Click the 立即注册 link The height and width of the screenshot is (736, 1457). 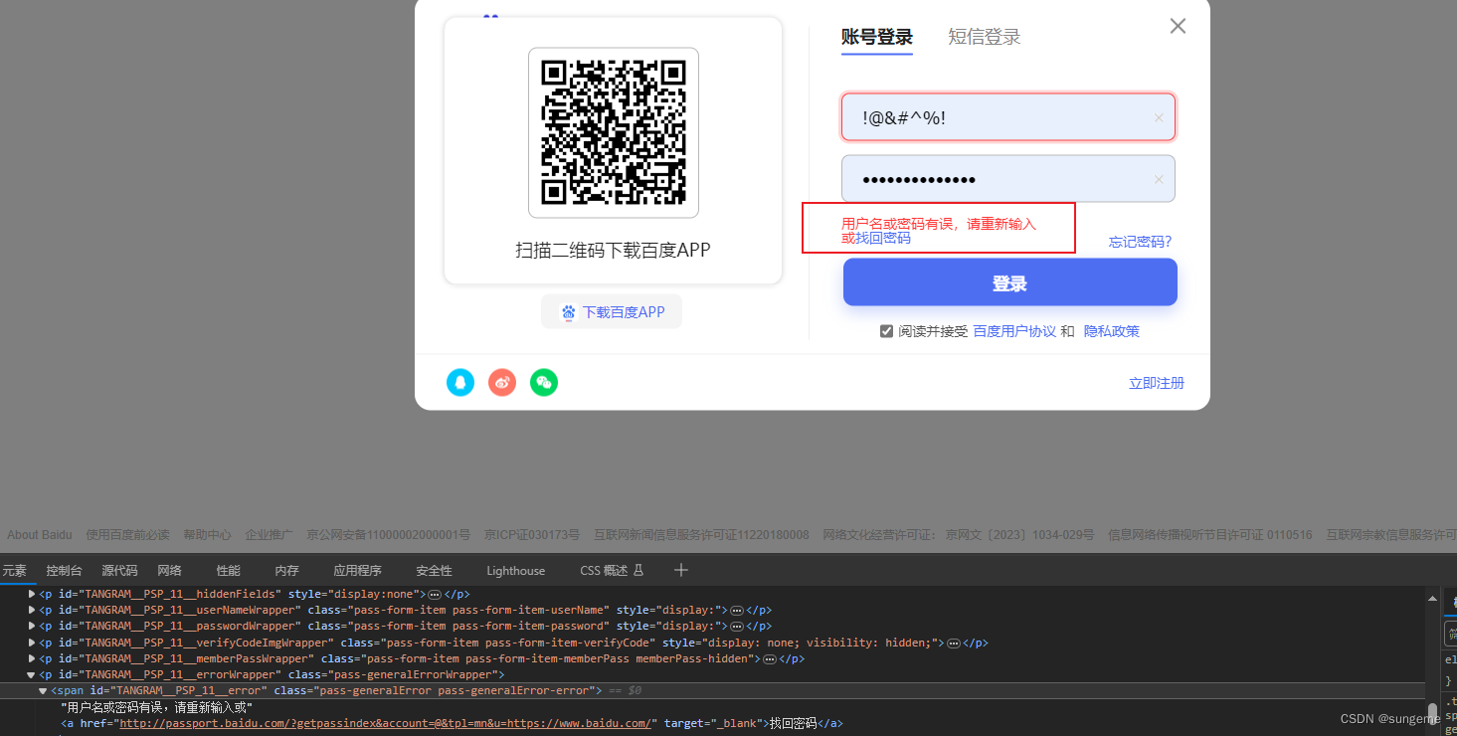tap(1157, 383)
